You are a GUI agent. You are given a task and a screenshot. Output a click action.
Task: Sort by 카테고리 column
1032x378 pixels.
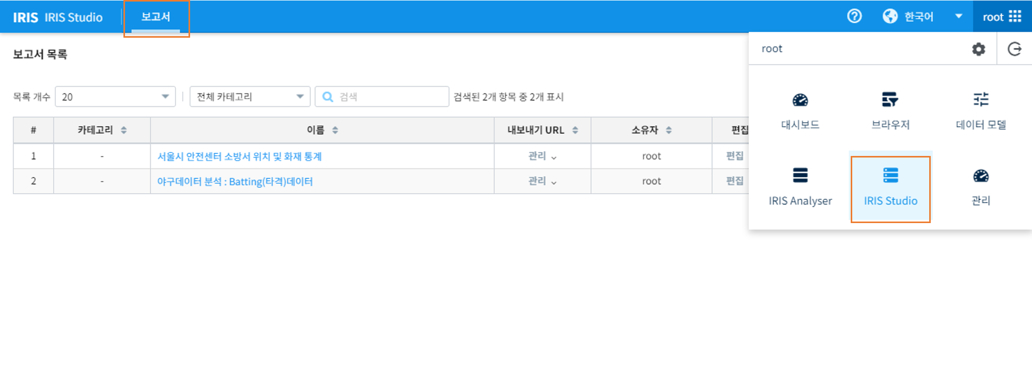point(124,130)
